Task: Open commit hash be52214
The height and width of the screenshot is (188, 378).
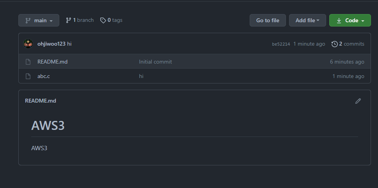Action: click(281, 44)
